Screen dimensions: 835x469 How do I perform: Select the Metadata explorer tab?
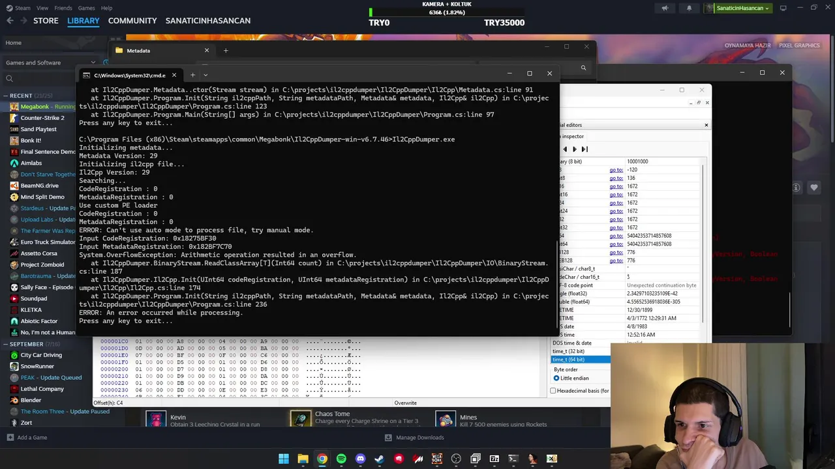tap(163, 50)
